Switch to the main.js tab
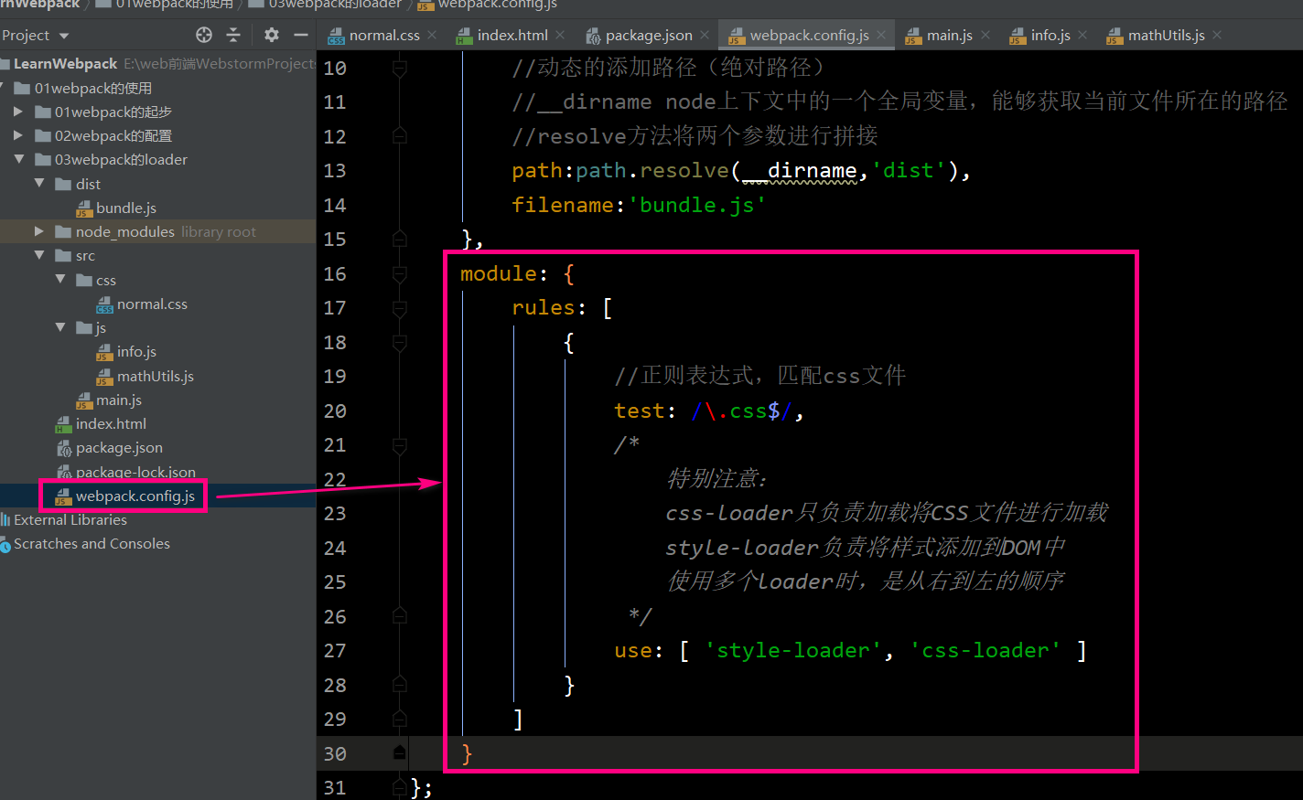 [949, 35]
